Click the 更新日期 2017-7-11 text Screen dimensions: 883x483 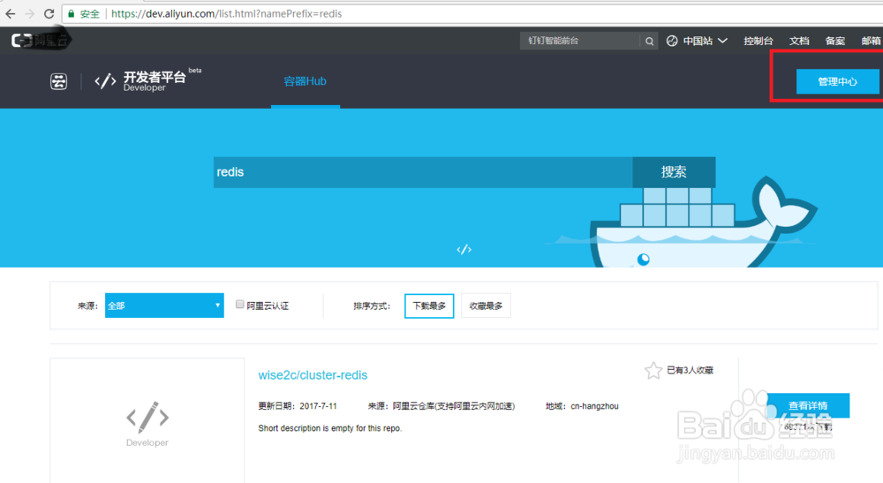[298, 406]
